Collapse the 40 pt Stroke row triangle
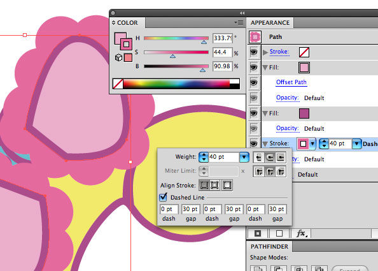 click(x=265, y=144)
